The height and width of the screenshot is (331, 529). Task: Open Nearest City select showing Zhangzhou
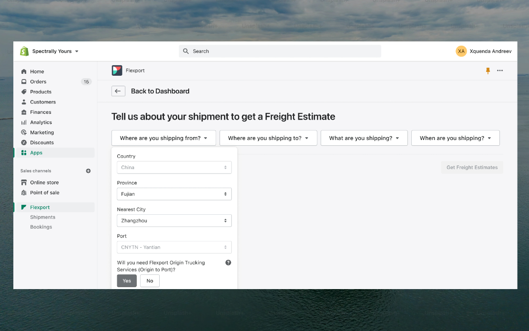(x=174, y=221)
